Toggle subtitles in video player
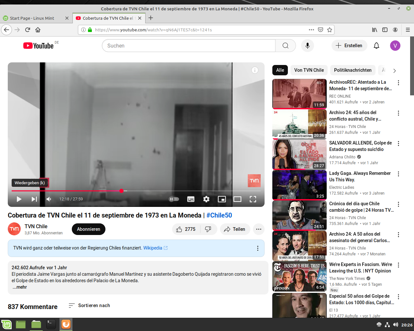 tap(191, 199)
